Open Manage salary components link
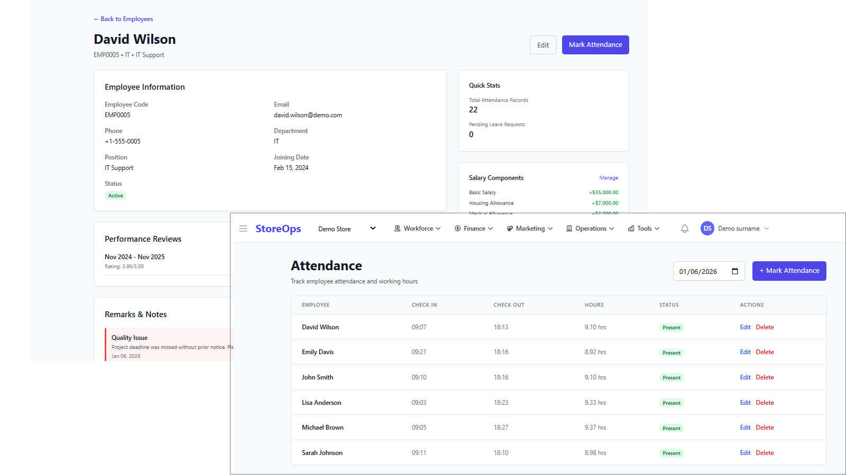This screenshot has height=475, width=846. click(x=609, y=178)
